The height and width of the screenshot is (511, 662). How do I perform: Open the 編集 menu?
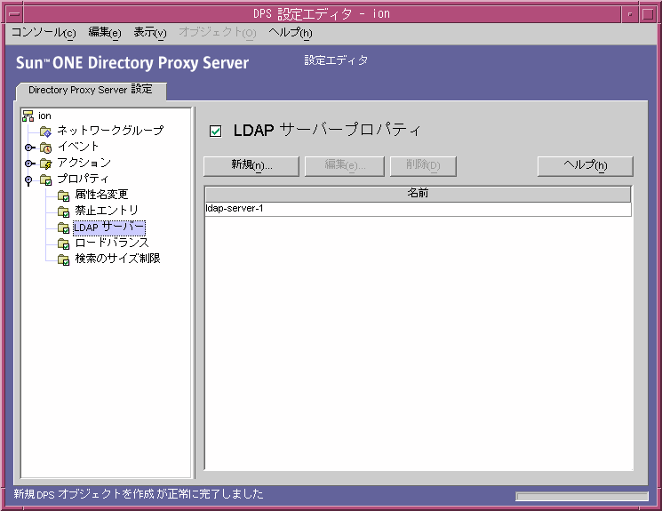[x=105, y=33]
